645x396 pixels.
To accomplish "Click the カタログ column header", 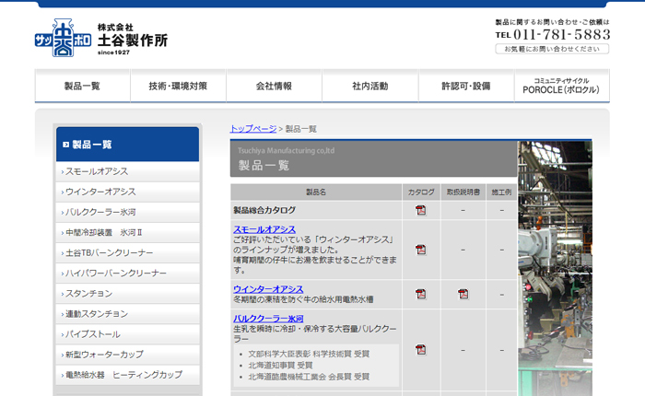I will pyautogui.click(x=421, y=192).
